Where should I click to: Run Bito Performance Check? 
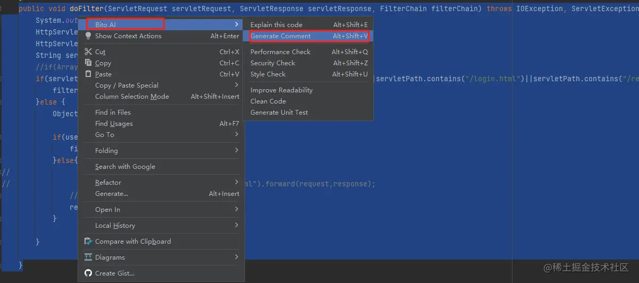pos(308,52)
